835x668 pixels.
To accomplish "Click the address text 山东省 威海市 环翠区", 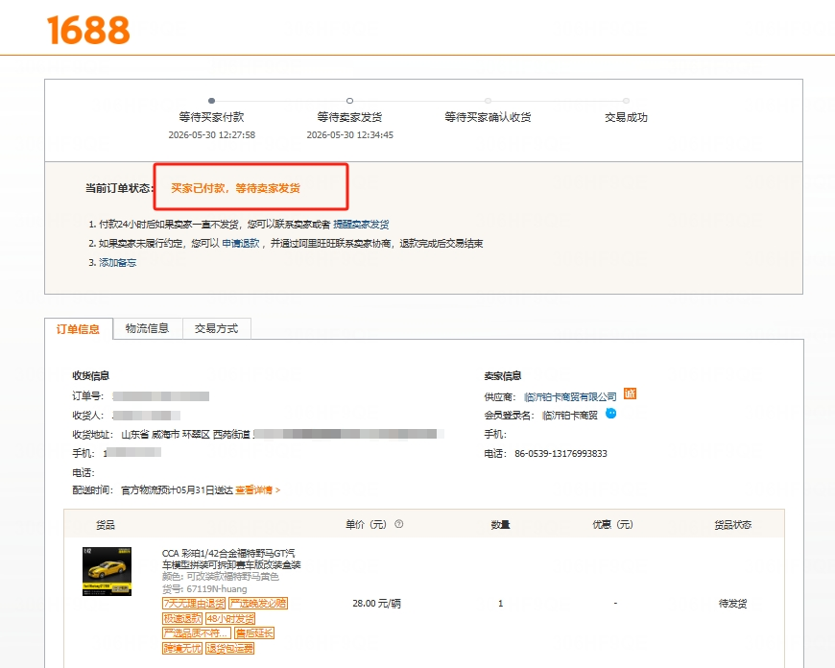I will pyautogui.click(x=166, y=435).
